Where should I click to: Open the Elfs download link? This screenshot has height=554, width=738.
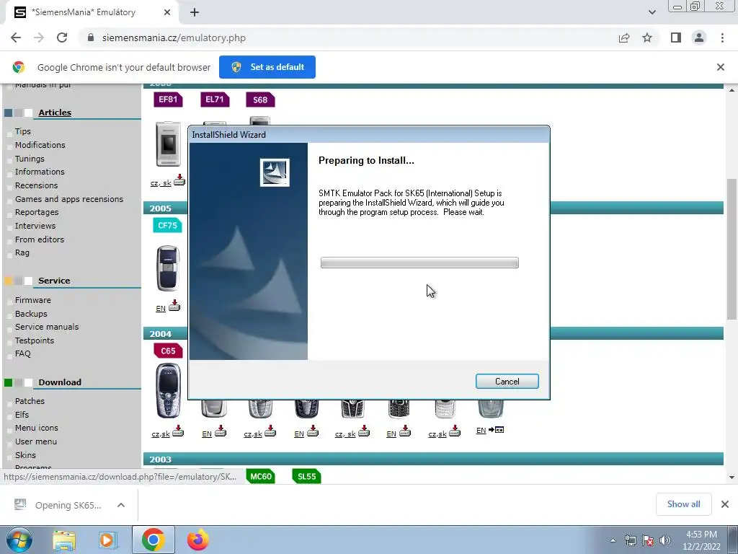coord(22,415)
